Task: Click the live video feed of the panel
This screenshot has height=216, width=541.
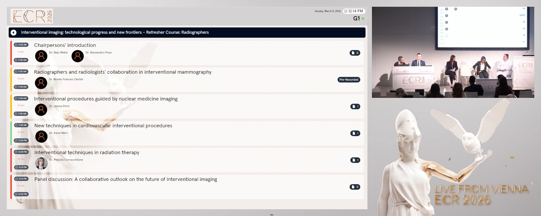Action: point(453,52)
